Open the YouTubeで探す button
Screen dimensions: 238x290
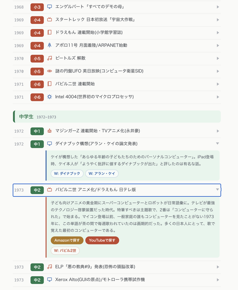click(x=102, y=240)
